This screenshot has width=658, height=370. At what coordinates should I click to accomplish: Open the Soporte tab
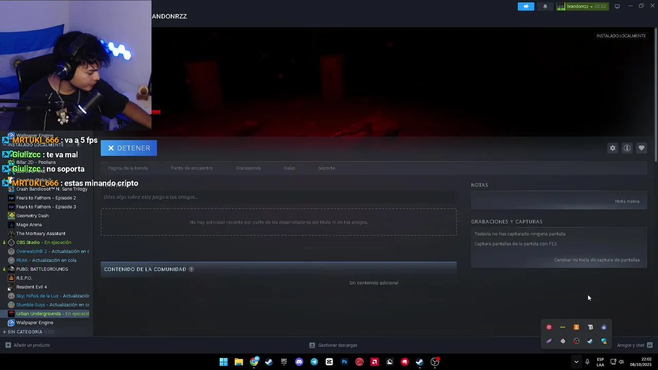tap(326, 168)
